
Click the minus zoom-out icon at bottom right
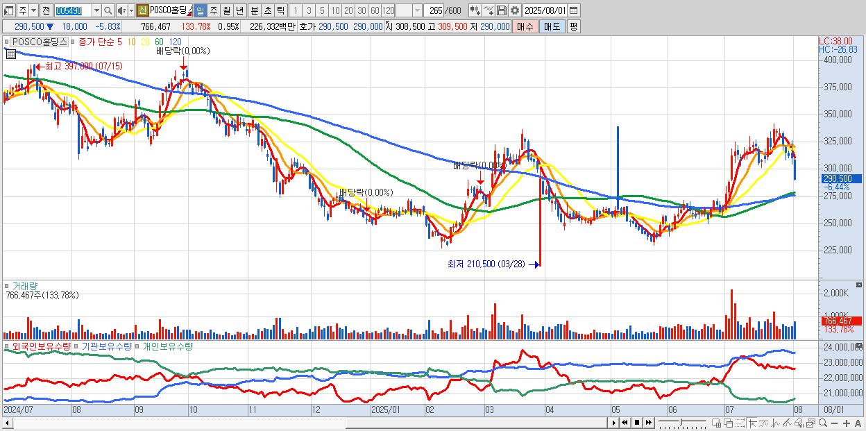(x=834, y=423)
